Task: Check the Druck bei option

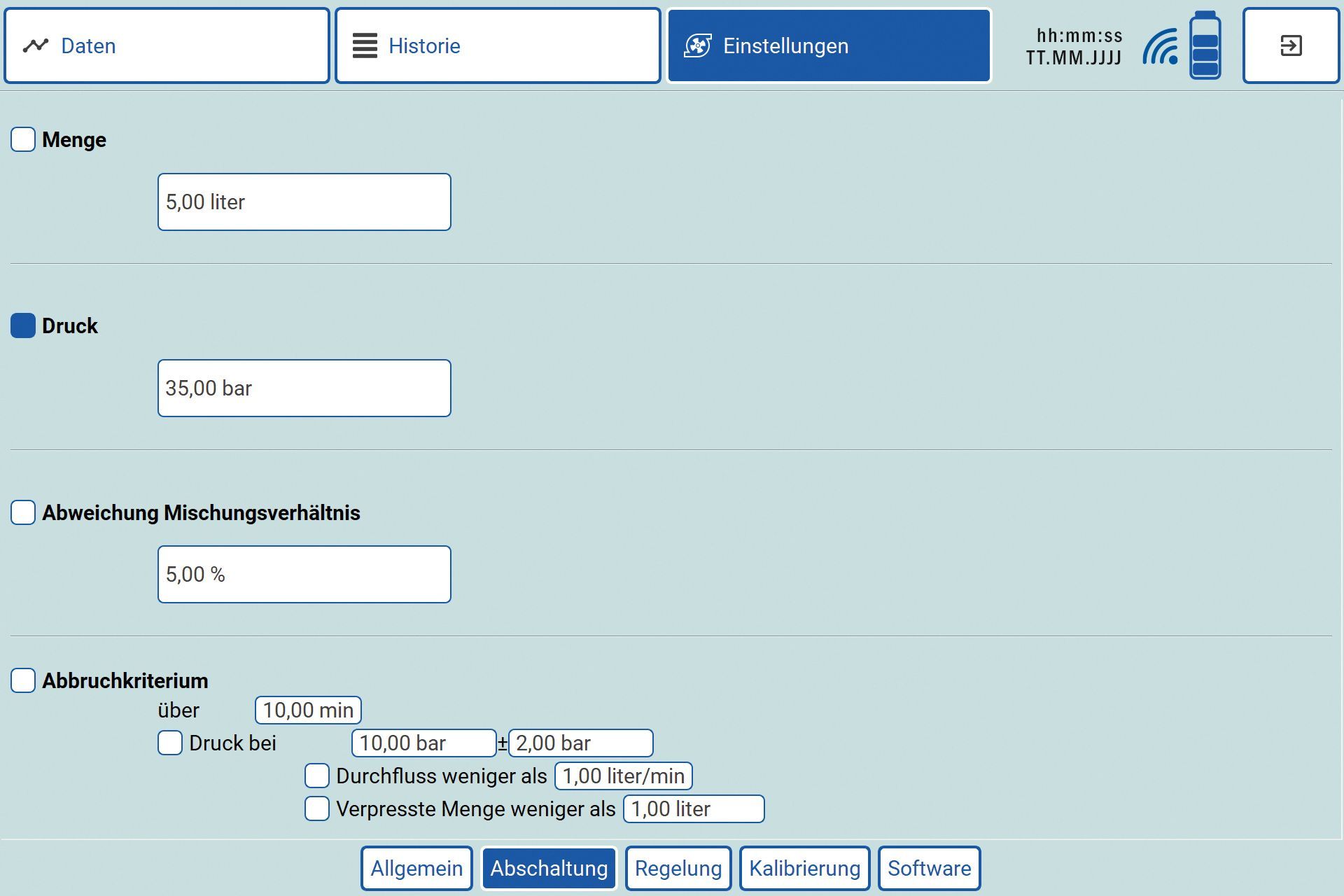Action: 170,743
